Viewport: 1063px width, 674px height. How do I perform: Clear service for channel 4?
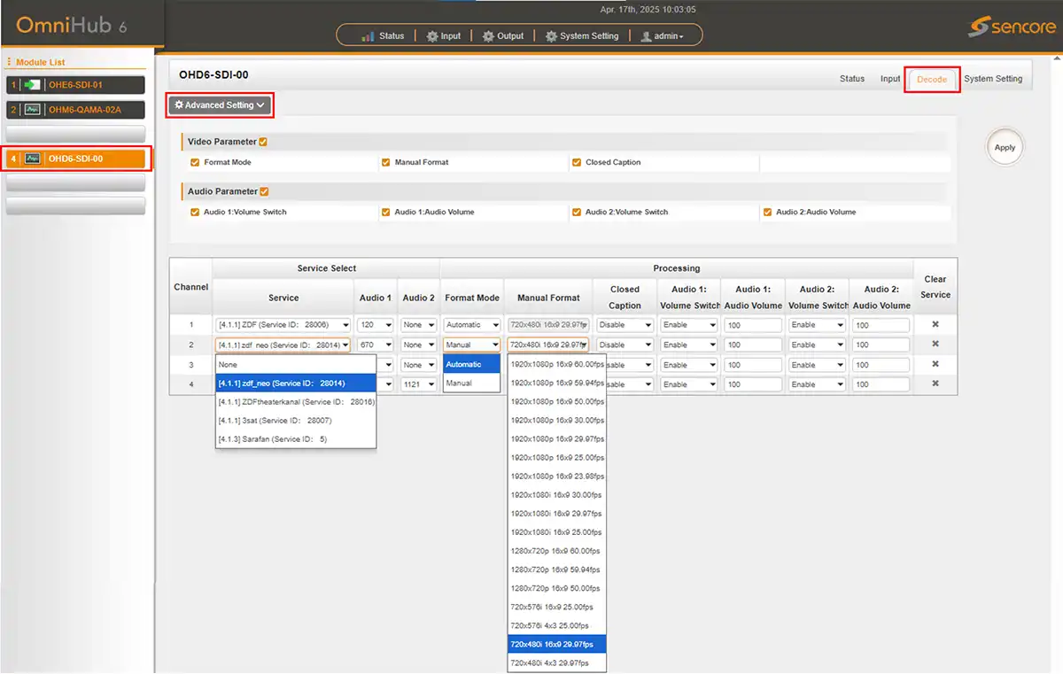935,383
